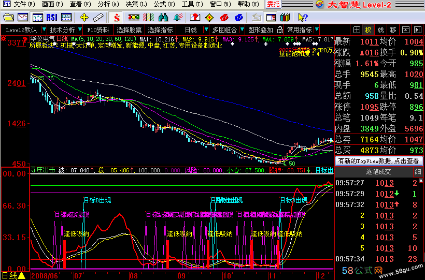Click the yellow diamond arrow sign icon

209,18
